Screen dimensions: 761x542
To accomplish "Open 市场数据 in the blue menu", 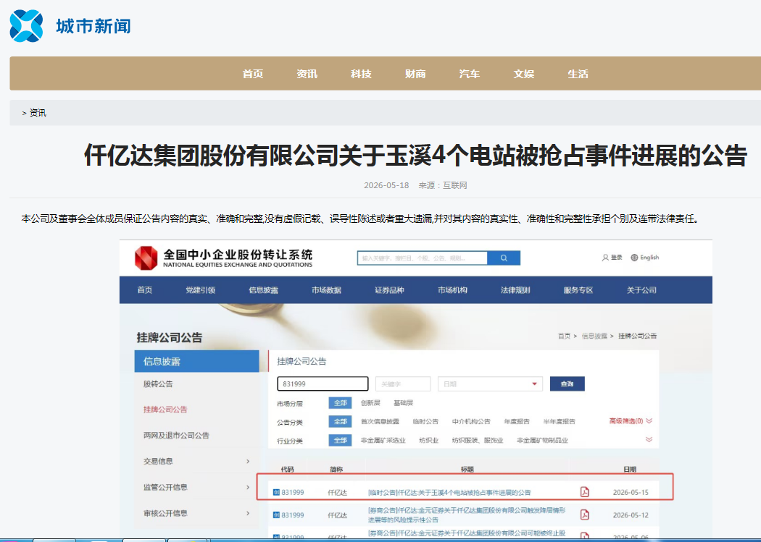I will coord(327,290).
